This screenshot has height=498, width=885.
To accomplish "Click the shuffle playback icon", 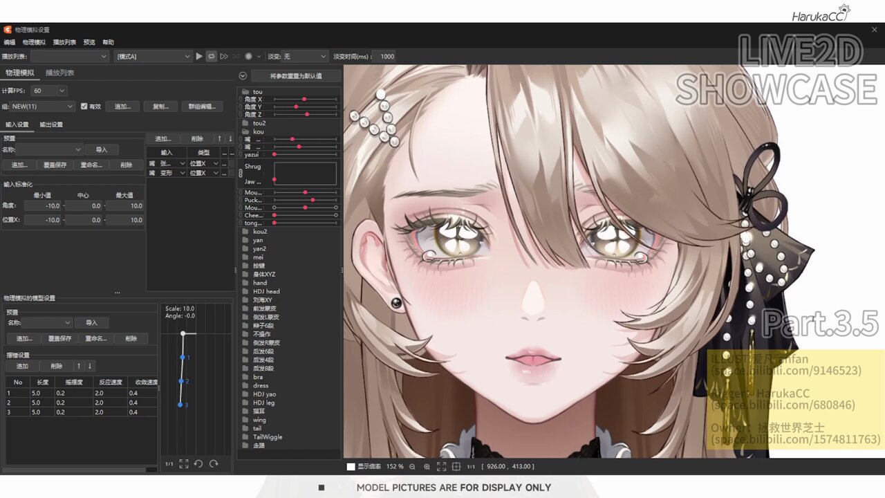I will (236, 56).
